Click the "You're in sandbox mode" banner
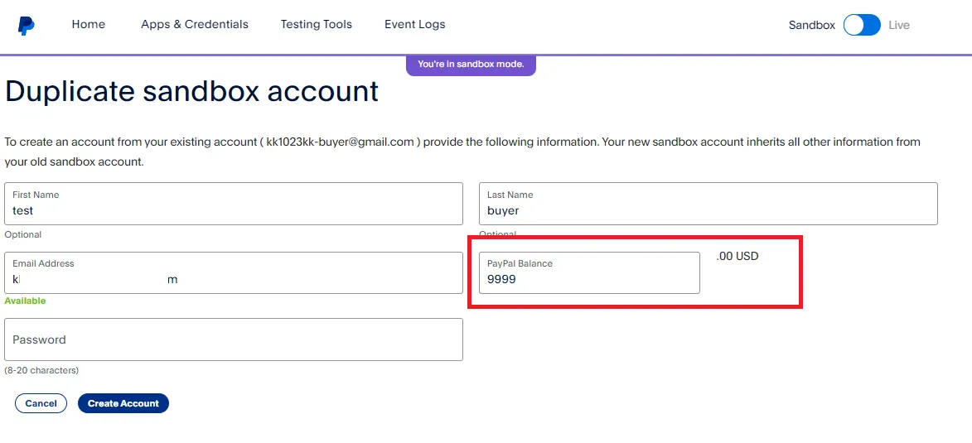This screenshot has height=443, width=972. (x=471, y=65)
